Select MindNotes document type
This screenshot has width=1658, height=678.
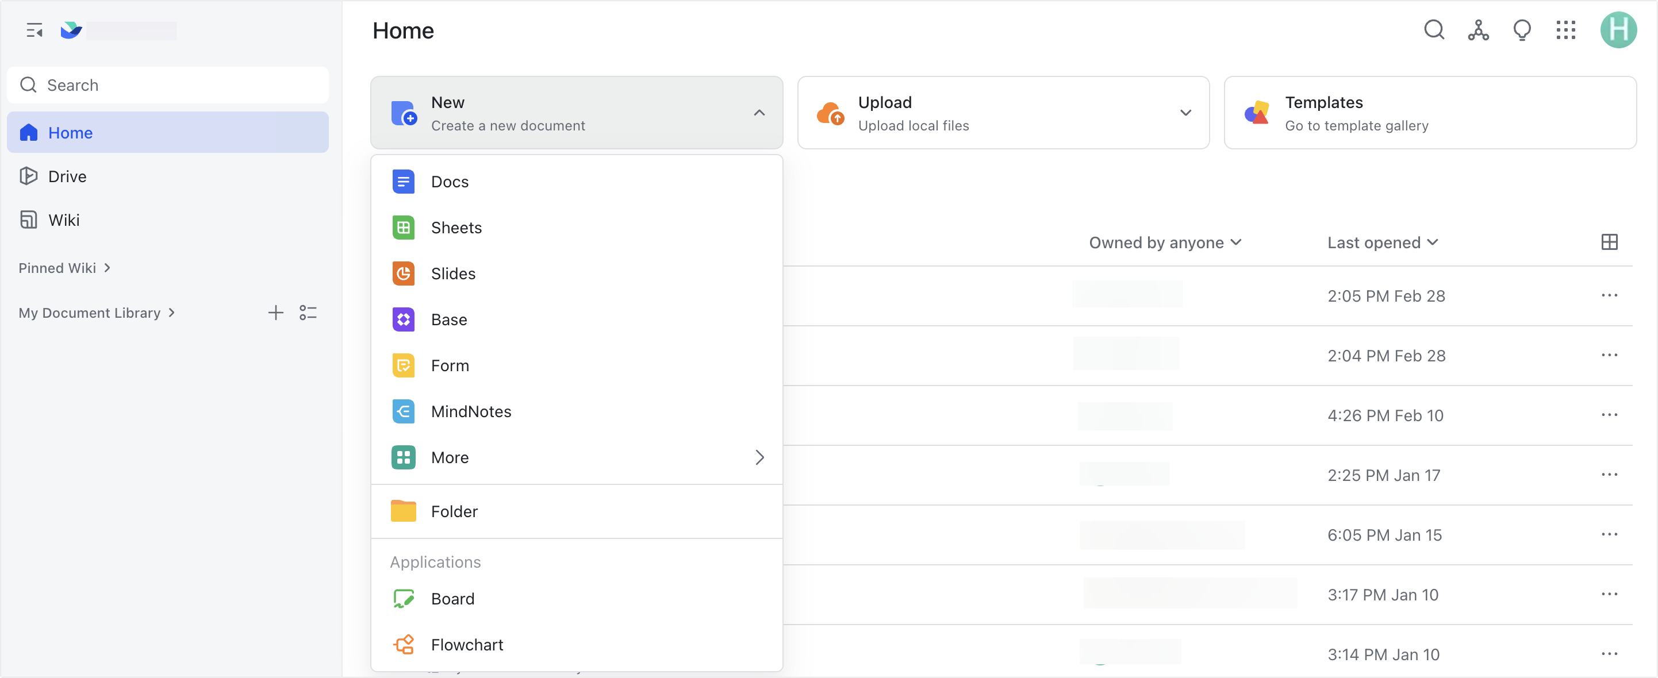coord(471,411)
